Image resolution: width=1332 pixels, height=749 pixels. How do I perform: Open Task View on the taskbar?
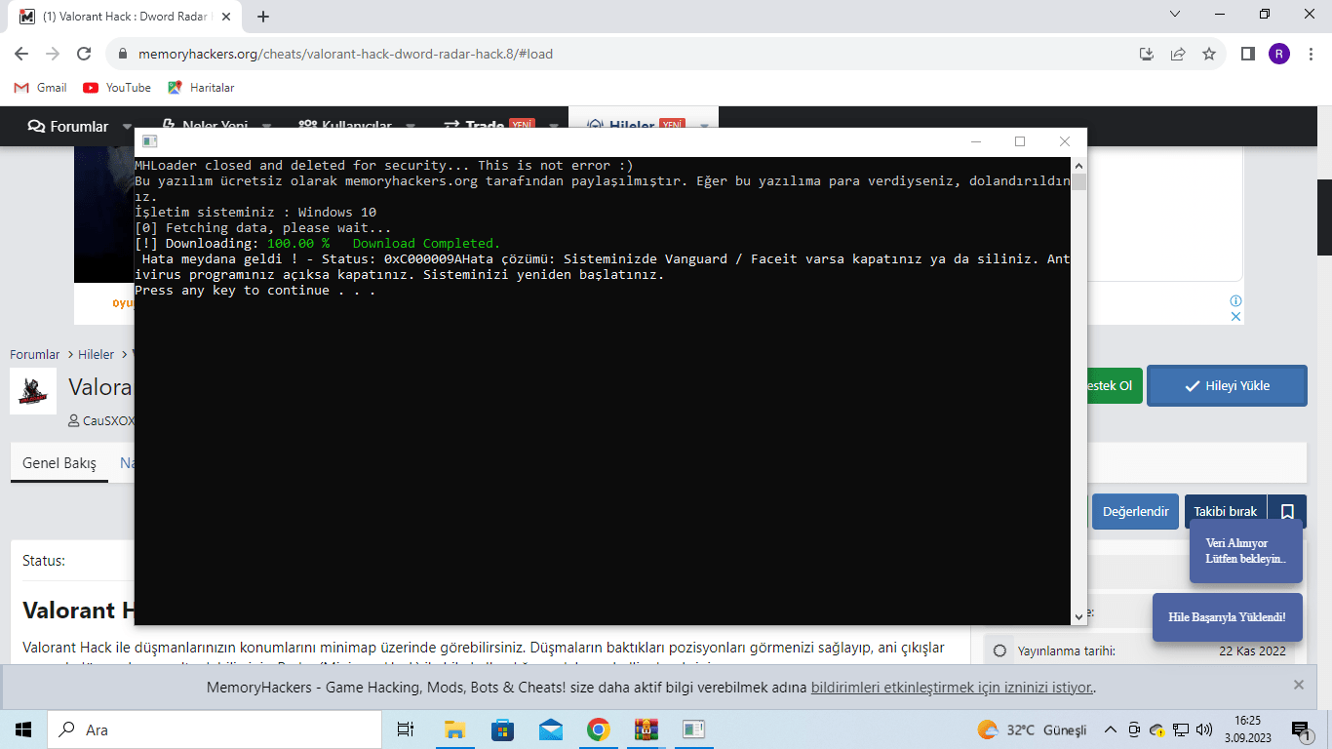pos(406,729)
